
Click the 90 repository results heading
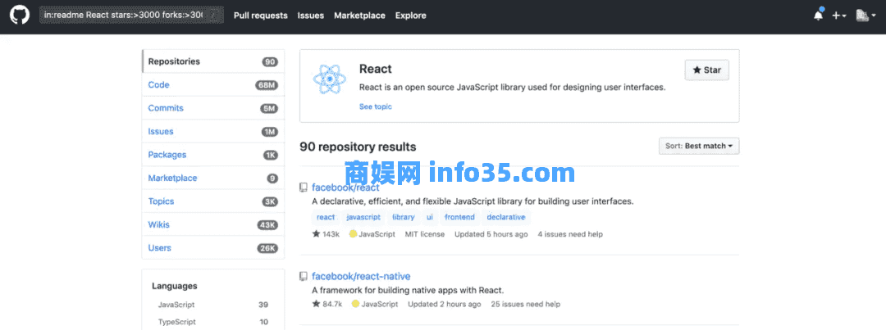[358, 147]
